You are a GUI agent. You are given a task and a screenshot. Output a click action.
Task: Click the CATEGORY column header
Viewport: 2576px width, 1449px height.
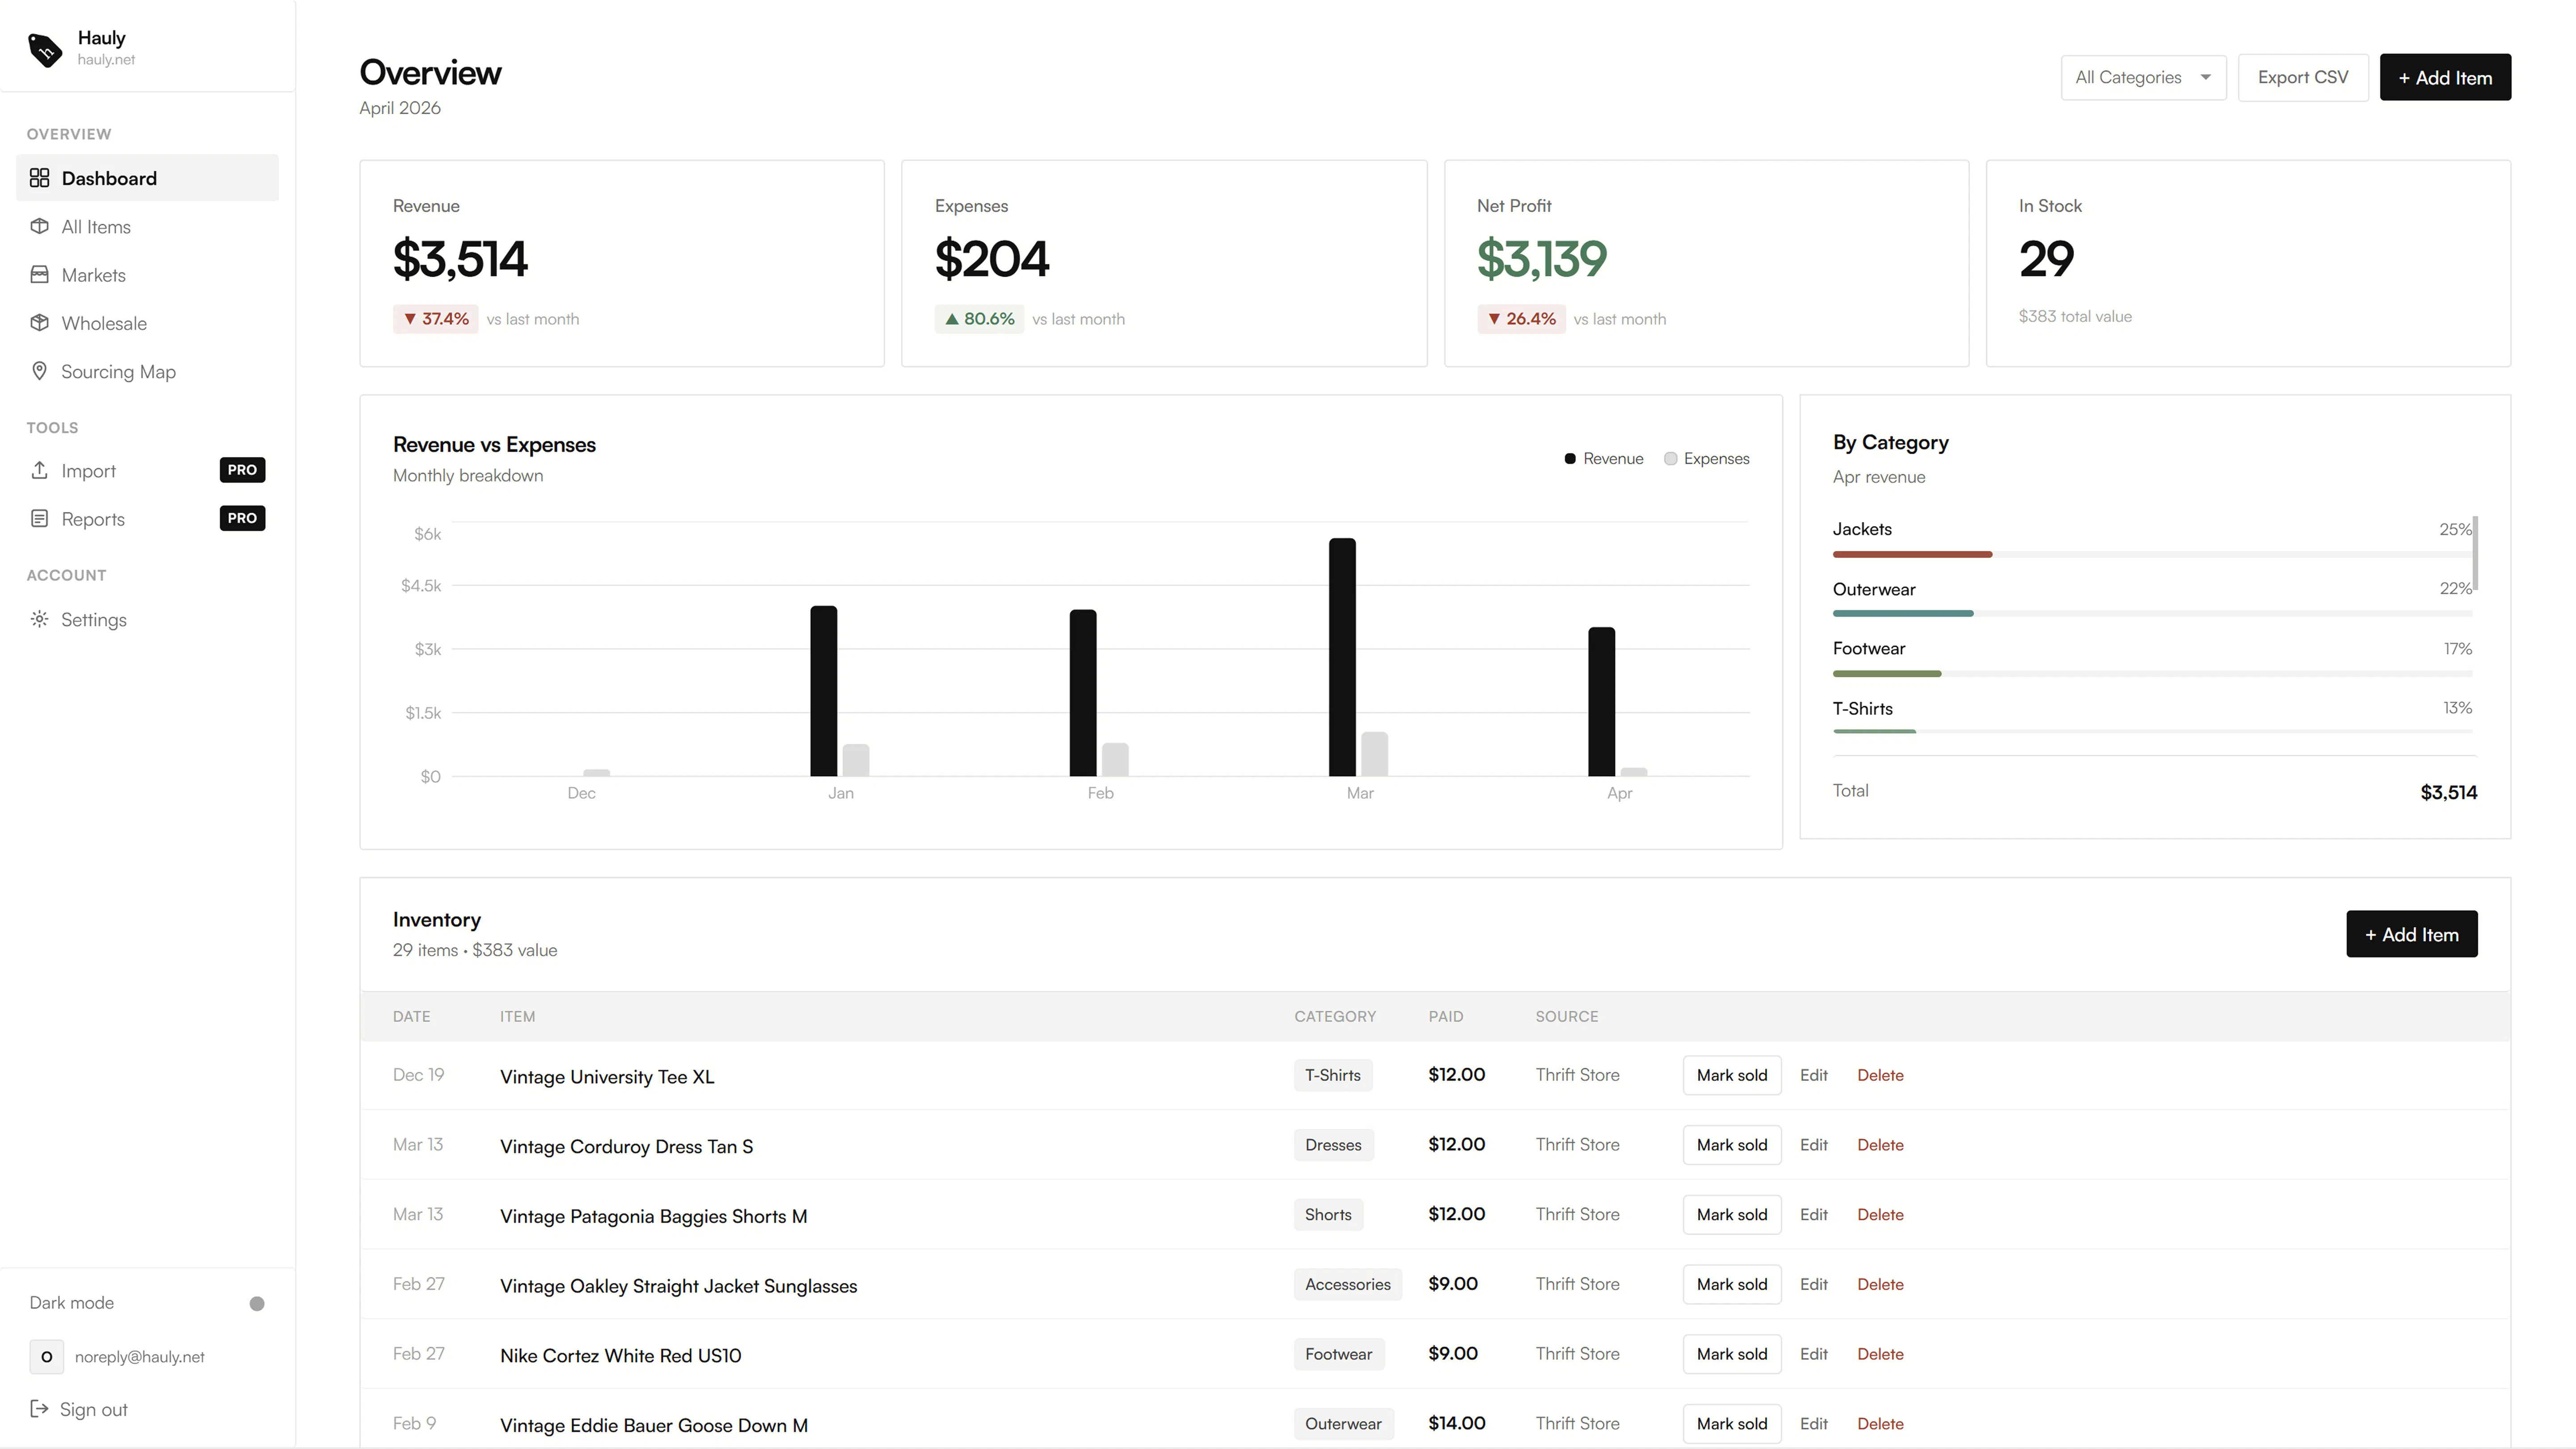pos(1335,1016)
